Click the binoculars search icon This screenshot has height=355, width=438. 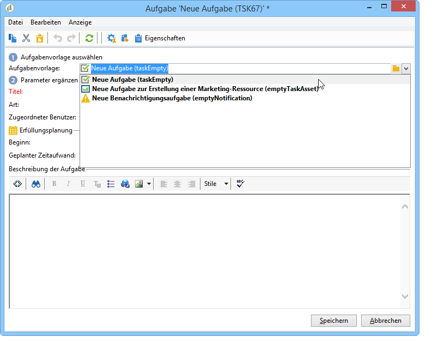click(36, 184)
